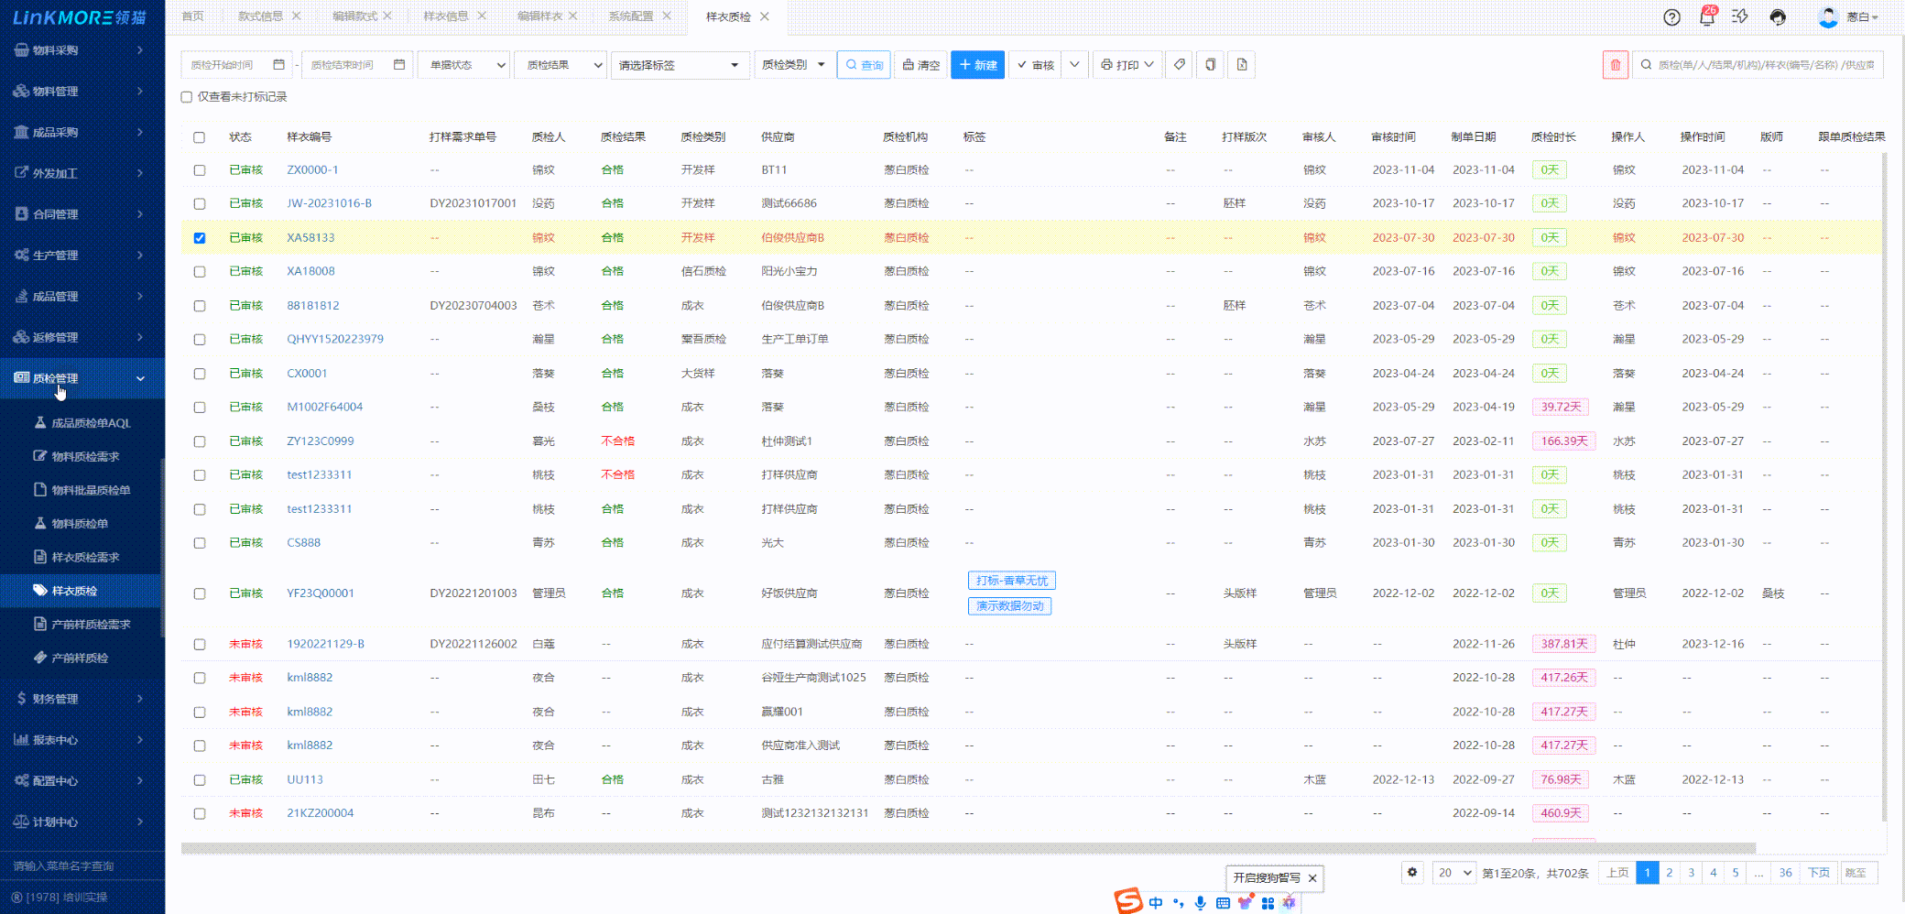Open the 质检结果 filter dropdown

561,65
